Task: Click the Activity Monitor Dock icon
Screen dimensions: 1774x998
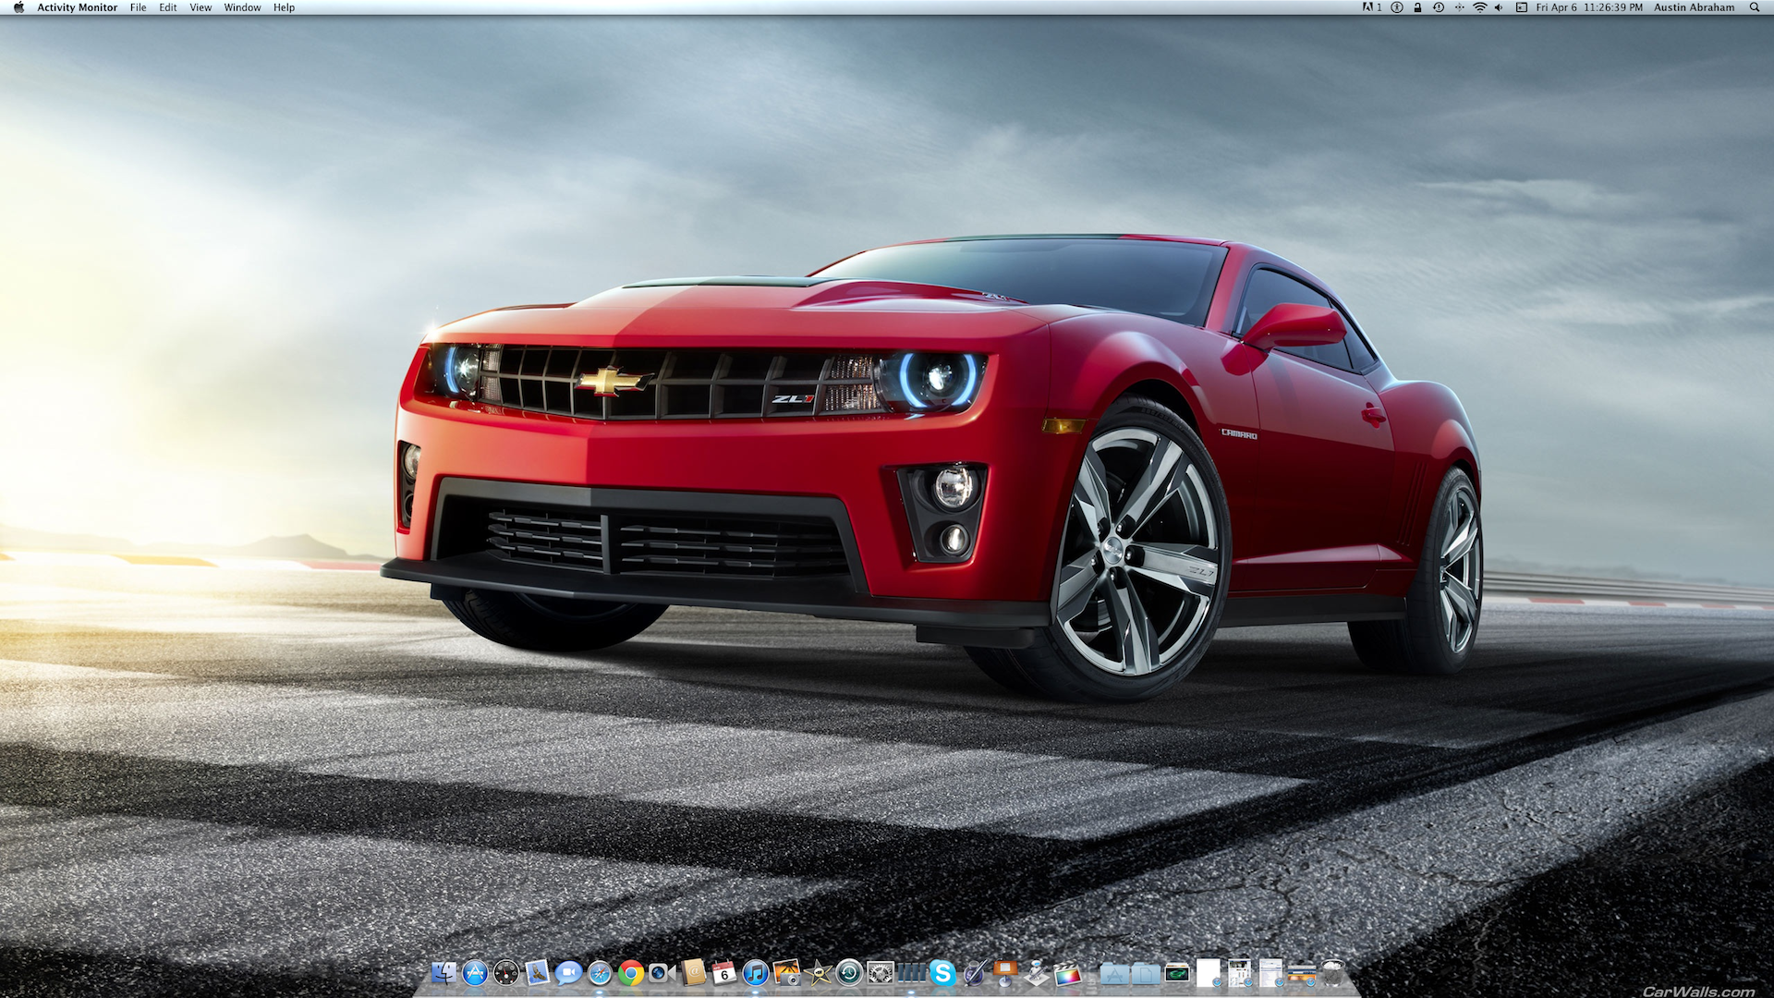Action: pyautogui.click(x=911, y=972)
